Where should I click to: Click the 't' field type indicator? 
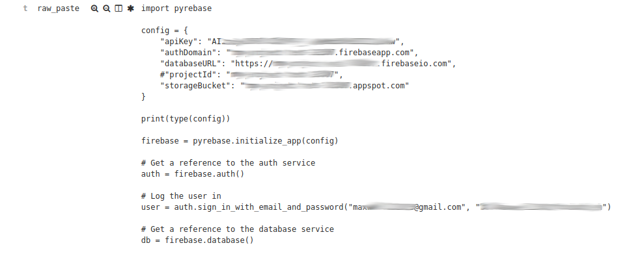25,8
